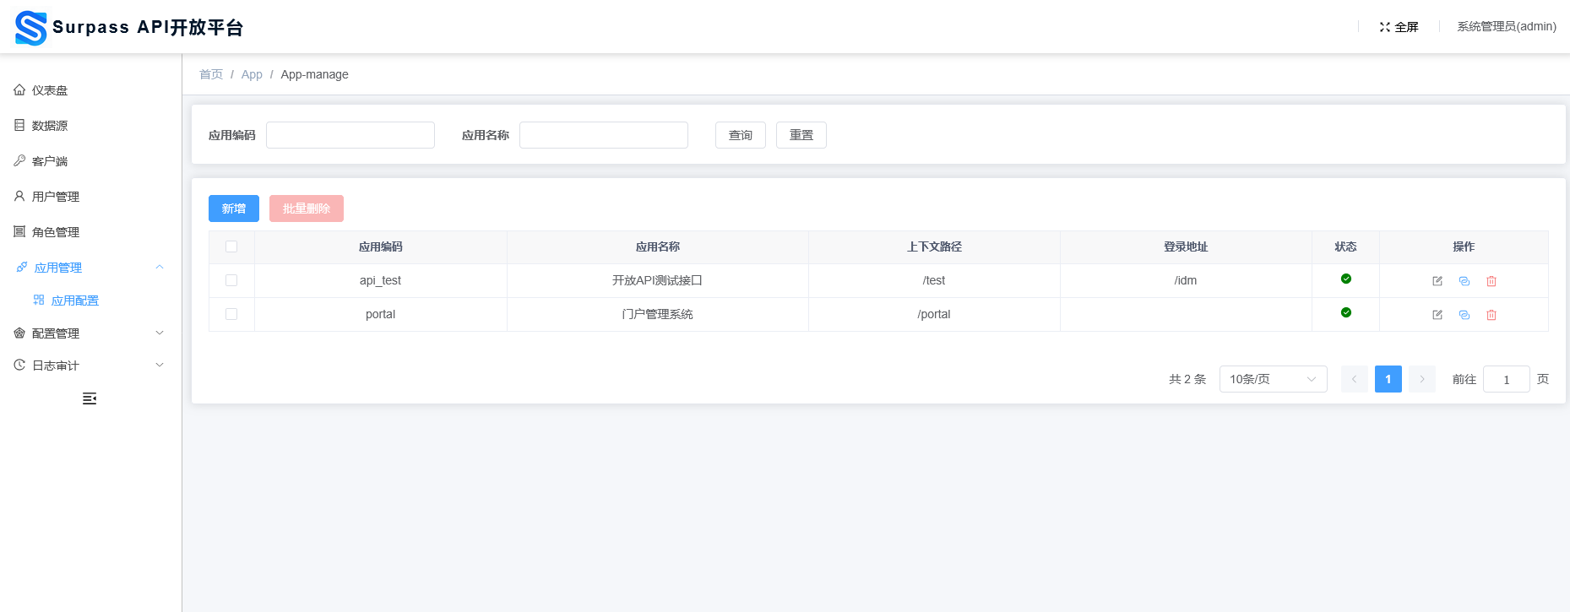The height and width of the screenshot is (612, 1570).
Task: Open the 10条/页 page size dropdown
Action: point(1274,379)
